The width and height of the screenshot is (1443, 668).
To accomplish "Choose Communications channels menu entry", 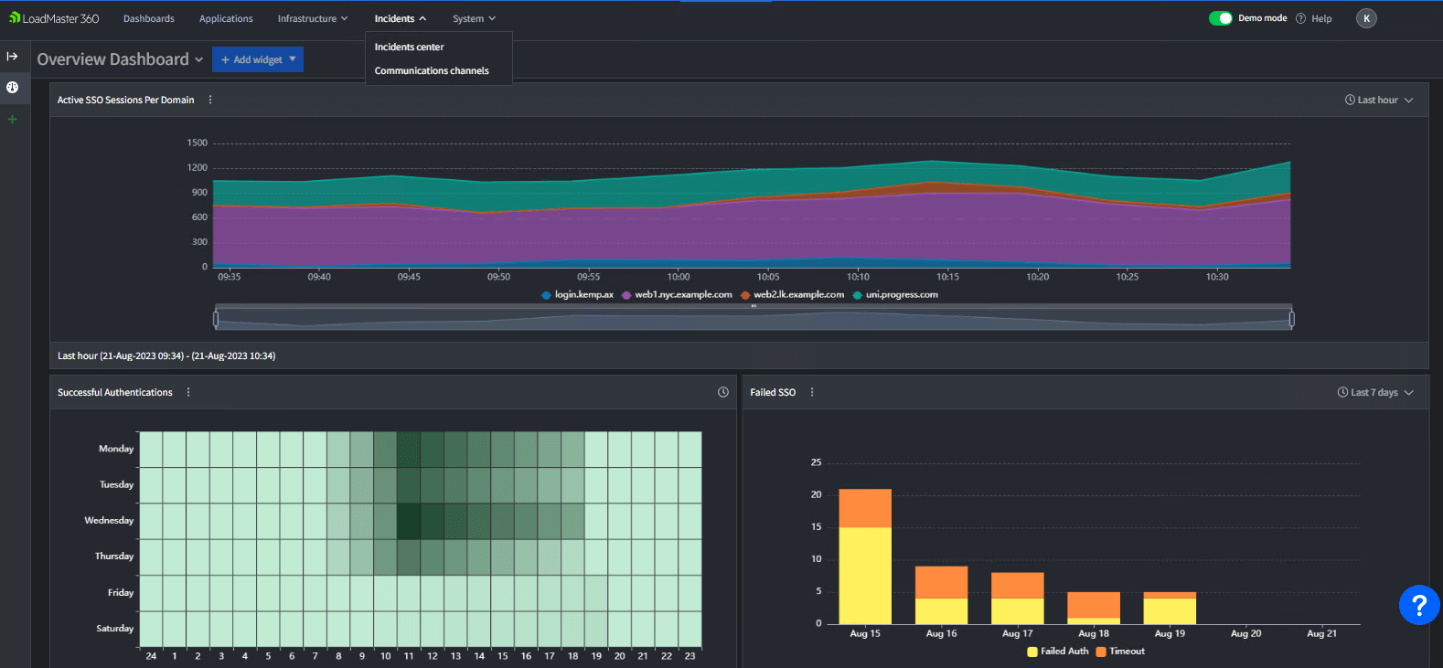I will pos(432,70).
